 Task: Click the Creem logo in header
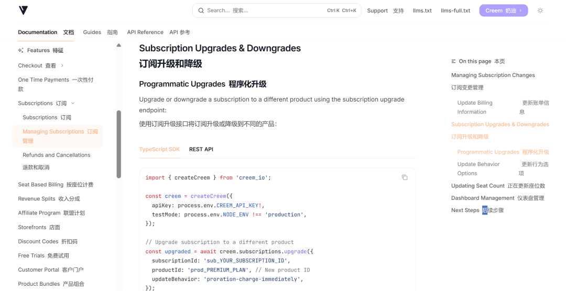click(23, 10)
